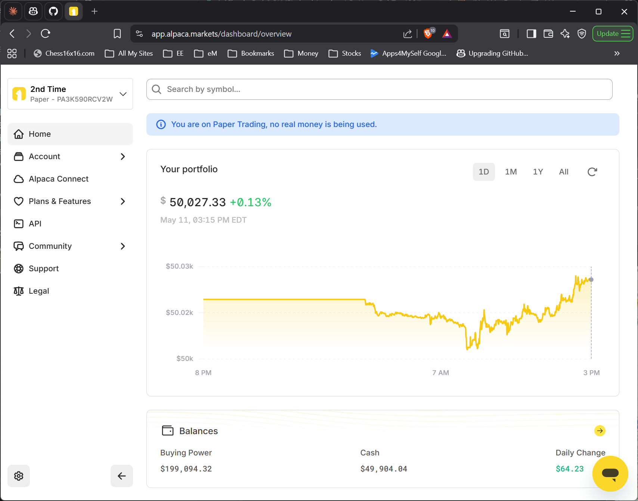
Task: Bookmark this page
Action: pos(117,34)
